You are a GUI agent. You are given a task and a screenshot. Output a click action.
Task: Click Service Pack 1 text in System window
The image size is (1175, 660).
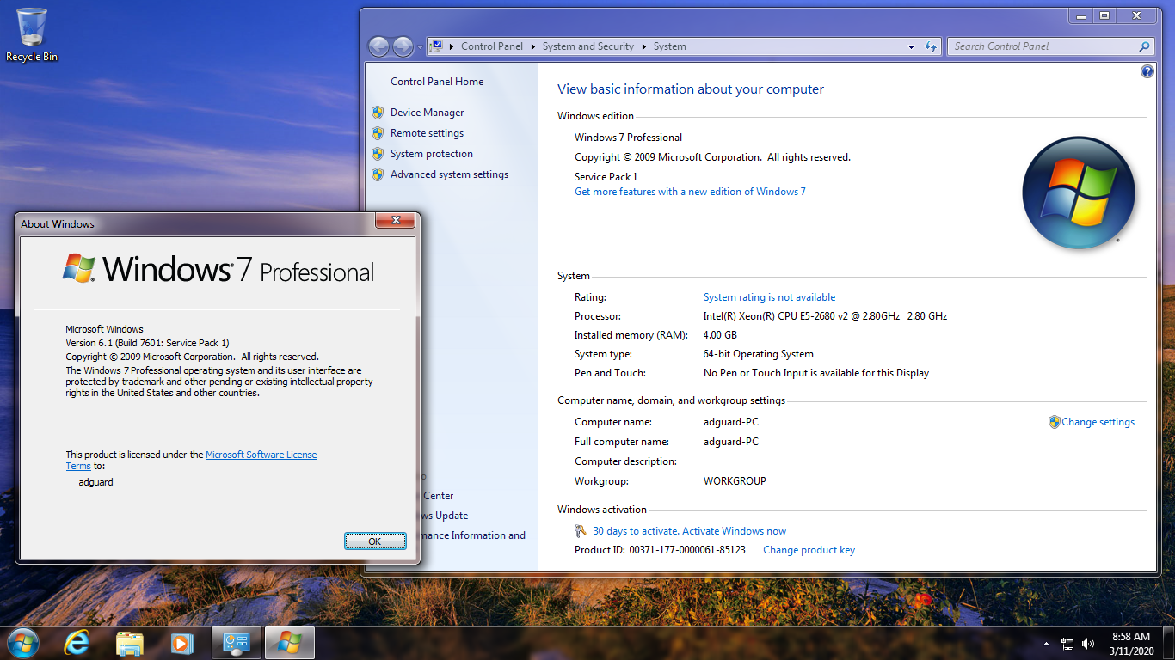pyautogui.click(x=606, y=177)
